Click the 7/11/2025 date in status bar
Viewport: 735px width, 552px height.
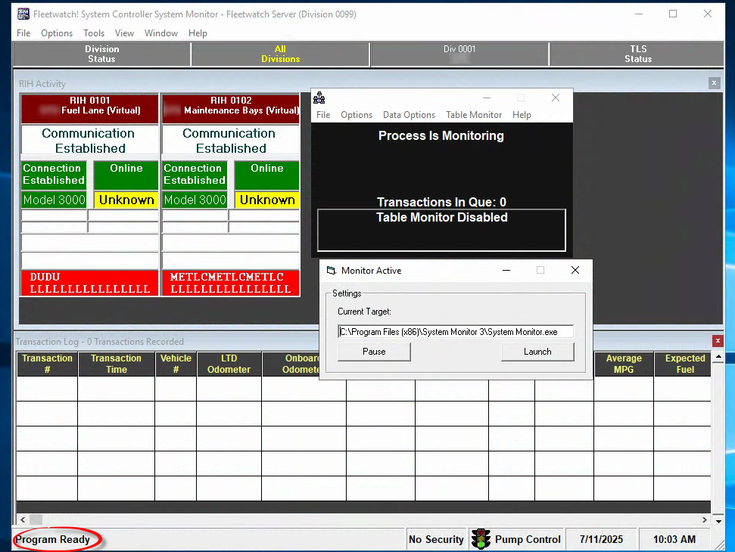click(x=601, y=539)
